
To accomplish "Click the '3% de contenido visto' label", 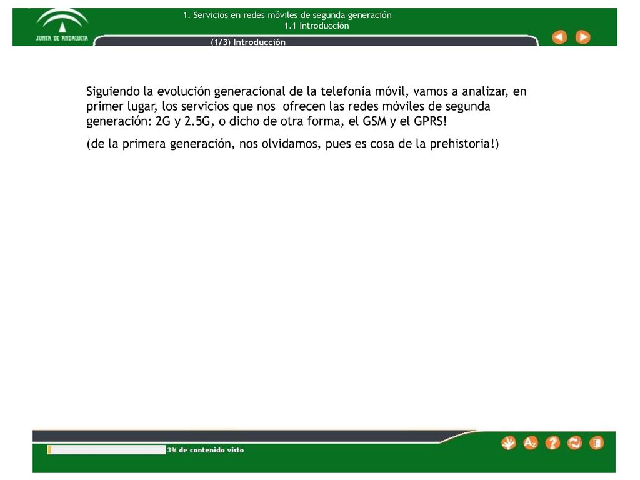I will 205,450.
